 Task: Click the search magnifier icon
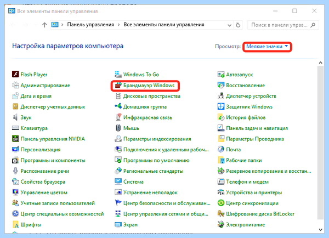[x=313, y=25]
